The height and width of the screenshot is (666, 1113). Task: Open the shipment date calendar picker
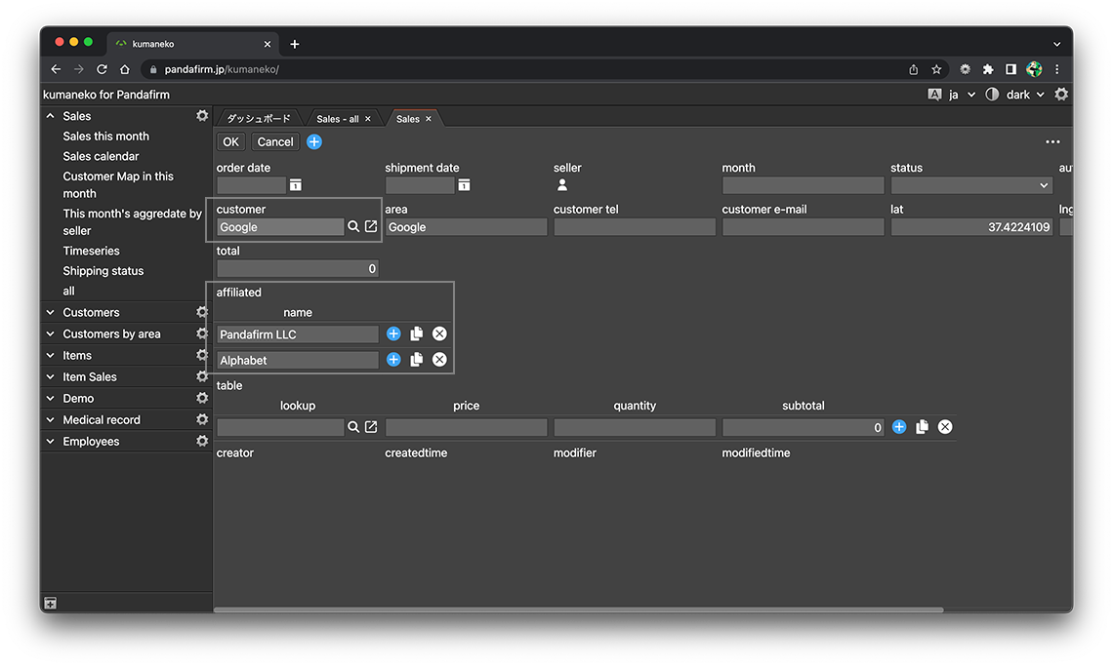point(465,185)
